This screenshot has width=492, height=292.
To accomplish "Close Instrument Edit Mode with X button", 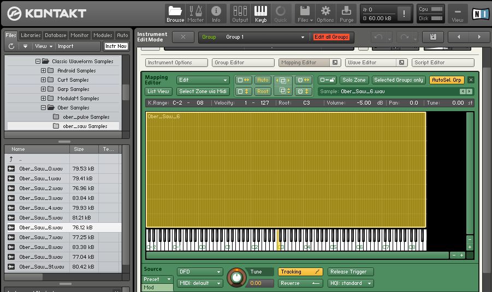I will [x=183, y=37].
